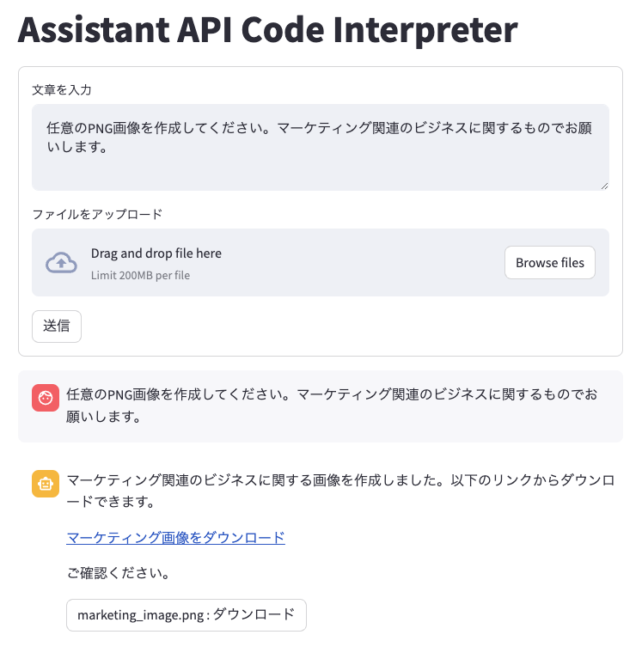
Task: Click Browse files button
Action: click(550, 263)
